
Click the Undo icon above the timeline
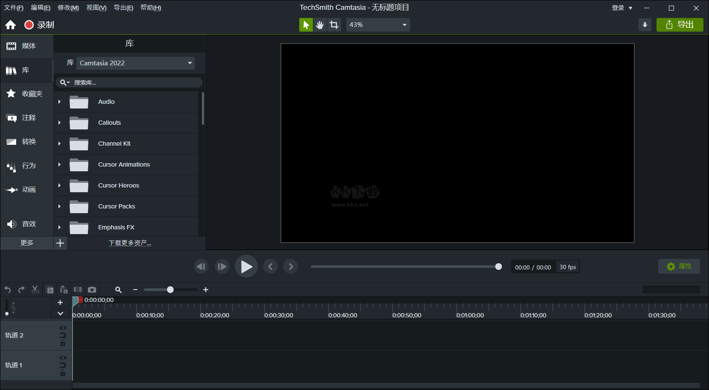7,289
